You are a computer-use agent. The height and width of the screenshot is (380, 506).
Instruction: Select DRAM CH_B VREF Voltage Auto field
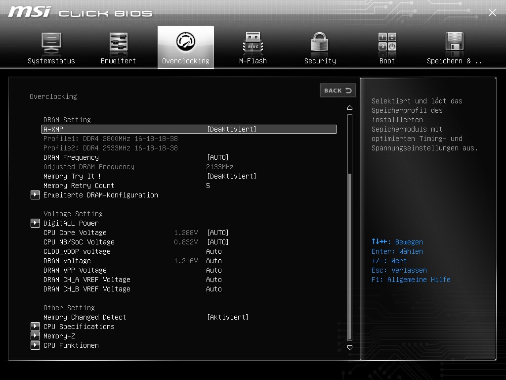(x=214, y=289)
